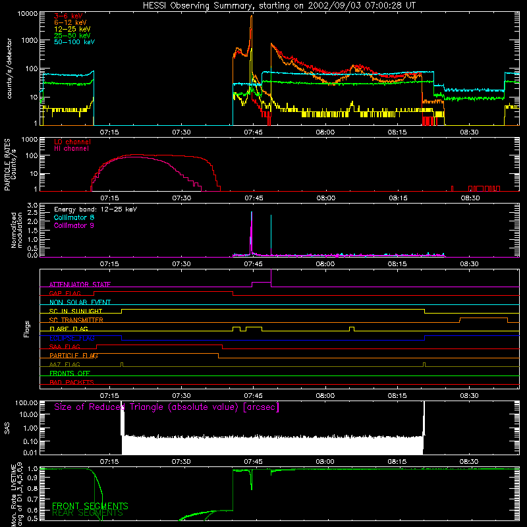
Task: Click the 08:00 time label below particle rates panel
Action: click(325, 198)
